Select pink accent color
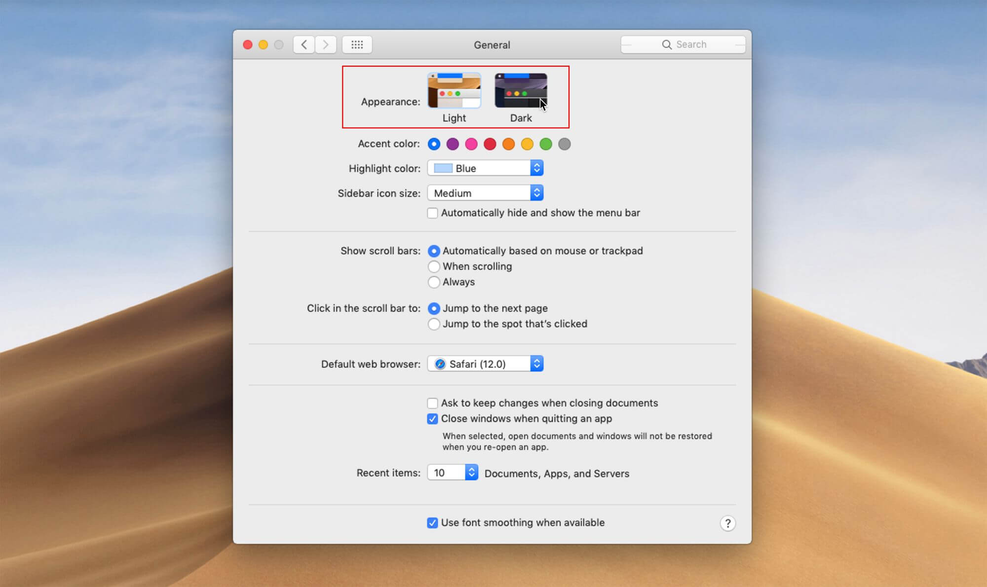This screenshot has width=987, height=587. tap(472, 144)
